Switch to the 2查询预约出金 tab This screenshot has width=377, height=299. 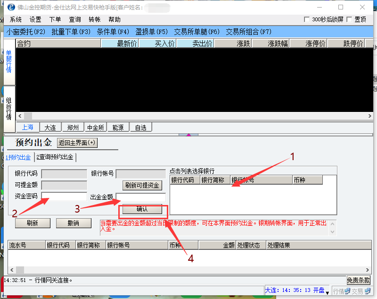(55, 157)
